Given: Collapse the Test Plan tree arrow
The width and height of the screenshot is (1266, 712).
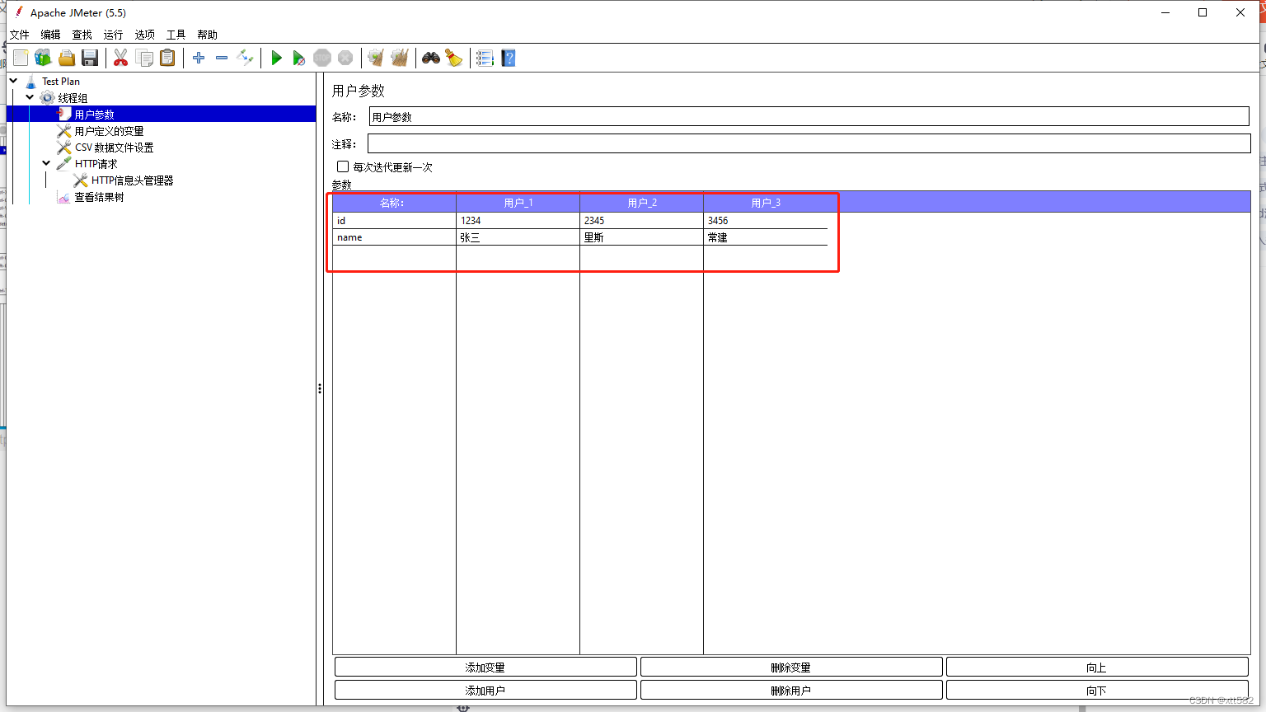Looking at the screenshot, I should tap(13, 81).
